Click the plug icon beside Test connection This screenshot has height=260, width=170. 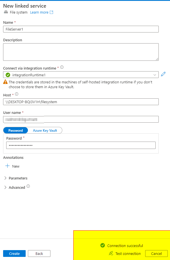(x=111, y=253)
